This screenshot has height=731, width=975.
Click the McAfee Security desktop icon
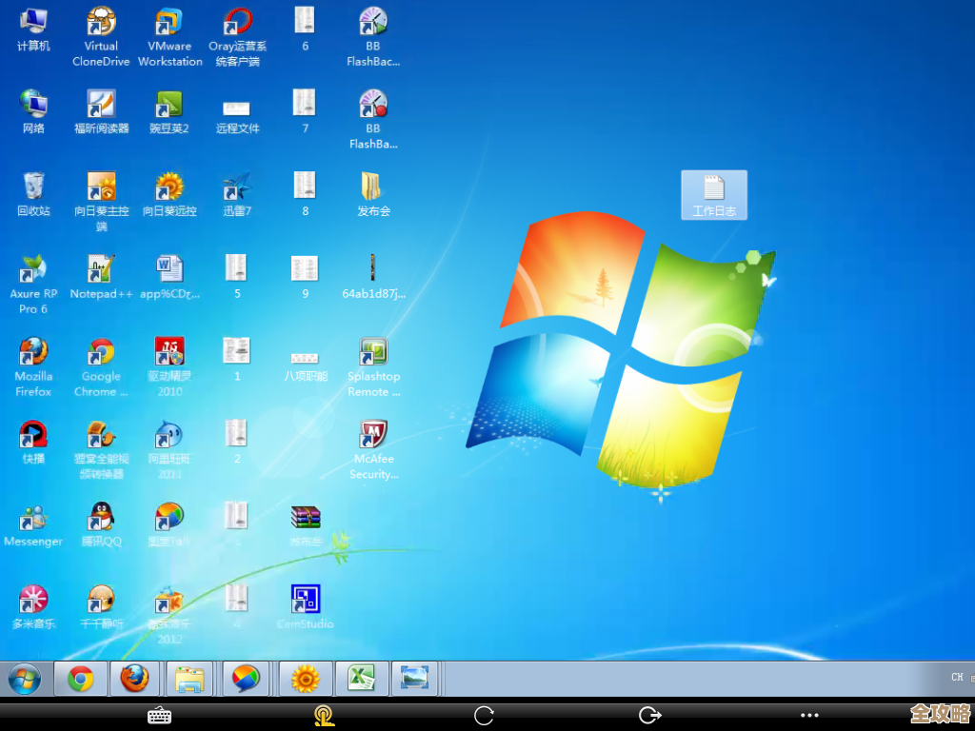tap(373, 435)
